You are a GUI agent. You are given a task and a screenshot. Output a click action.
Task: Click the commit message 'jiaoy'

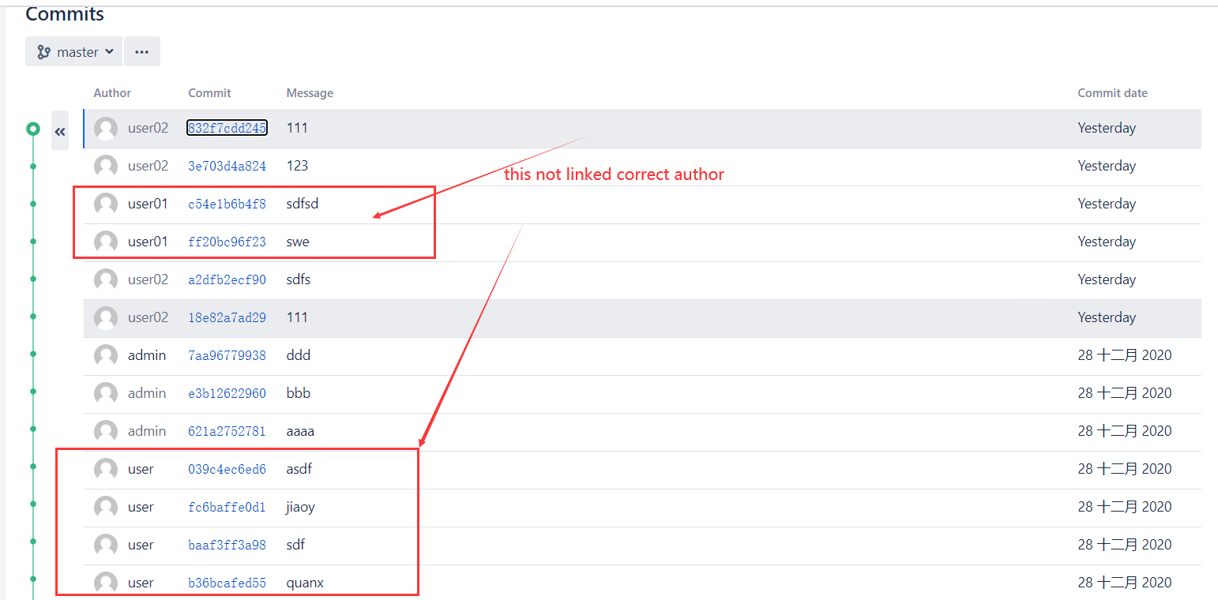tap(300, 507)
